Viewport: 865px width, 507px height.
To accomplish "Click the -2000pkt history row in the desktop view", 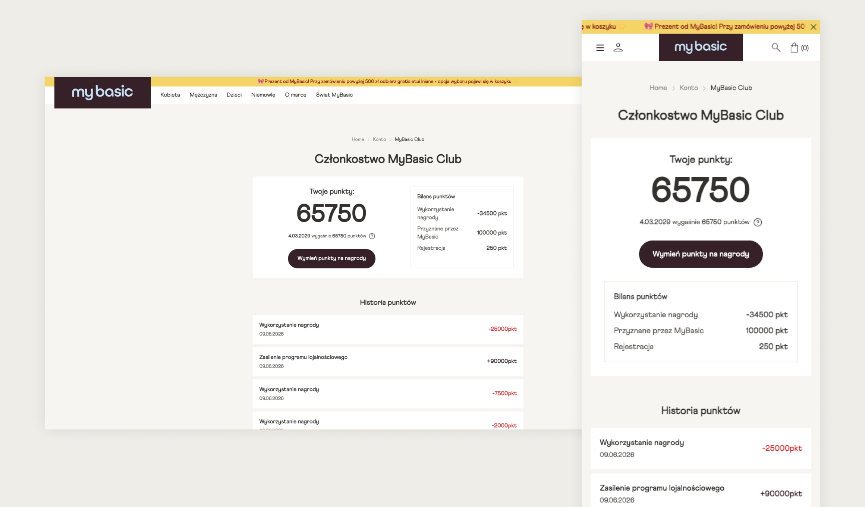I will tap(388, 421).
